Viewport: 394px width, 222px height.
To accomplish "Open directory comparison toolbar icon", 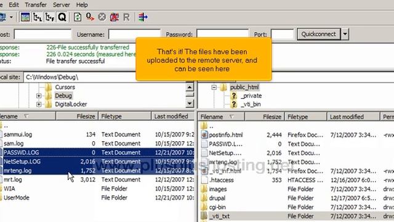I will [143, 17].
